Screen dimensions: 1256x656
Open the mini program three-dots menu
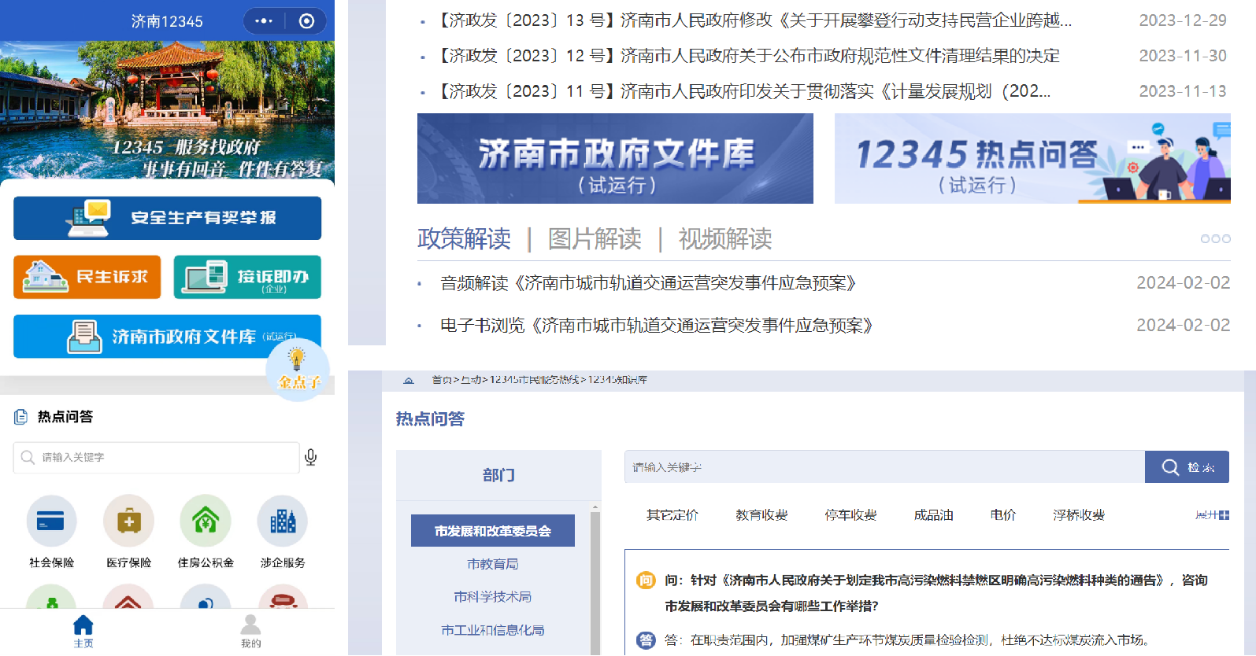(264, 21)
